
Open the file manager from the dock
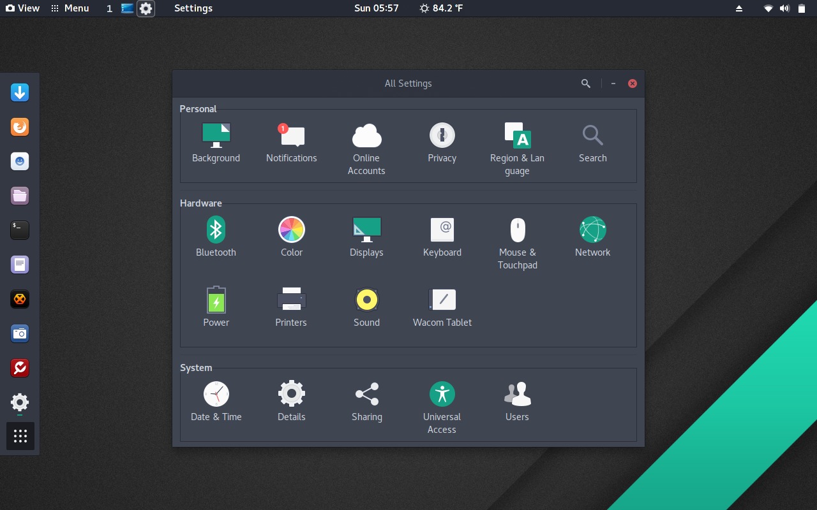(x=19, y=196)
